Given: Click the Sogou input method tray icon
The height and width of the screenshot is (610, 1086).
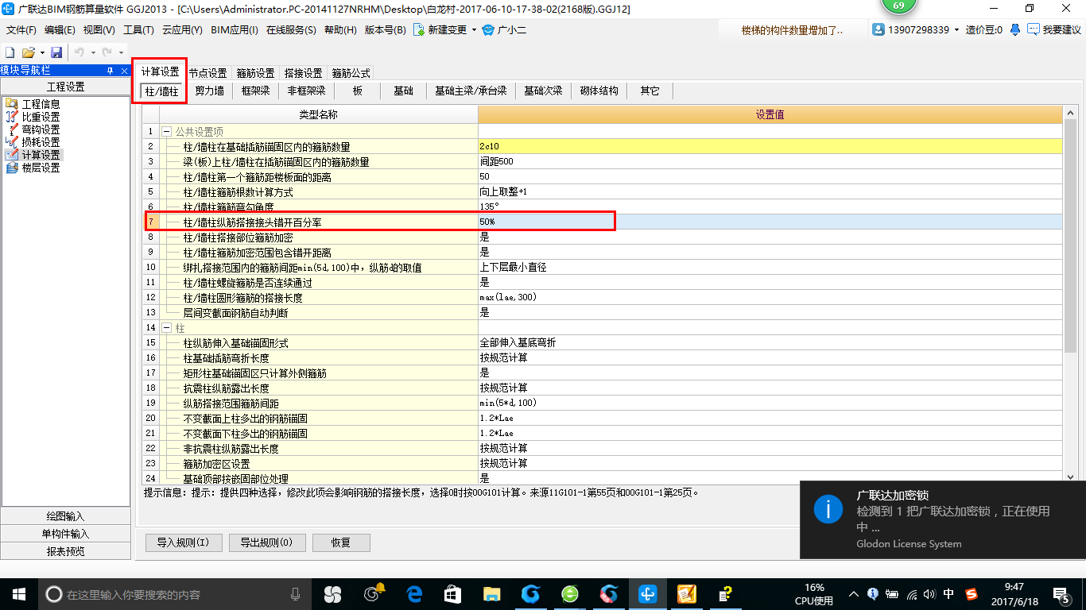Looking at the screenshot, I should click(971, 594).
